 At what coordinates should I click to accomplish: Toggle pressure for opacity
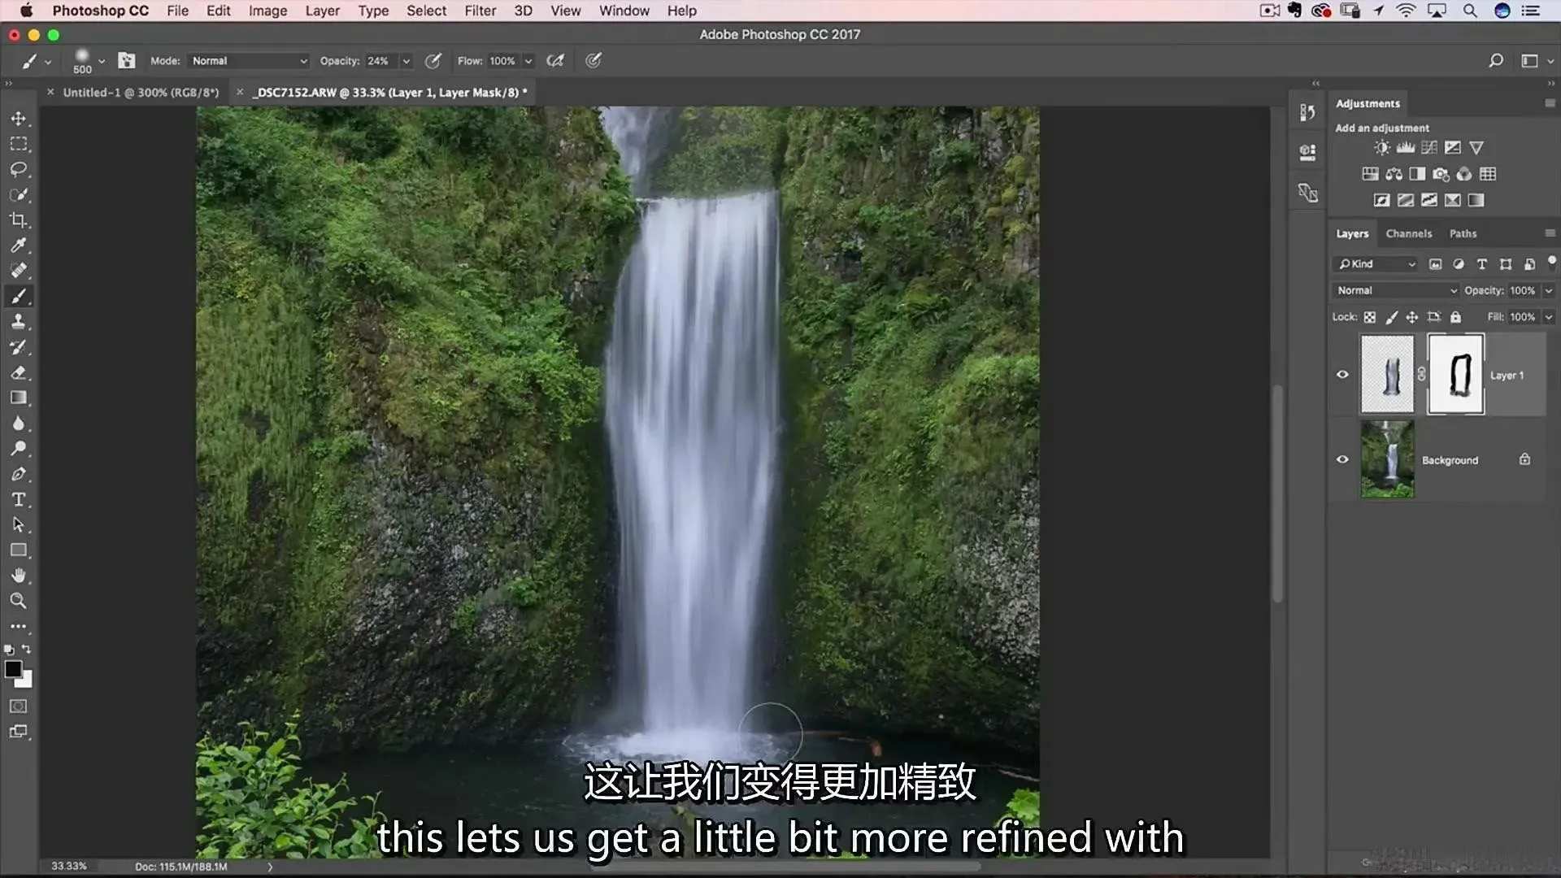click(433, 61)
